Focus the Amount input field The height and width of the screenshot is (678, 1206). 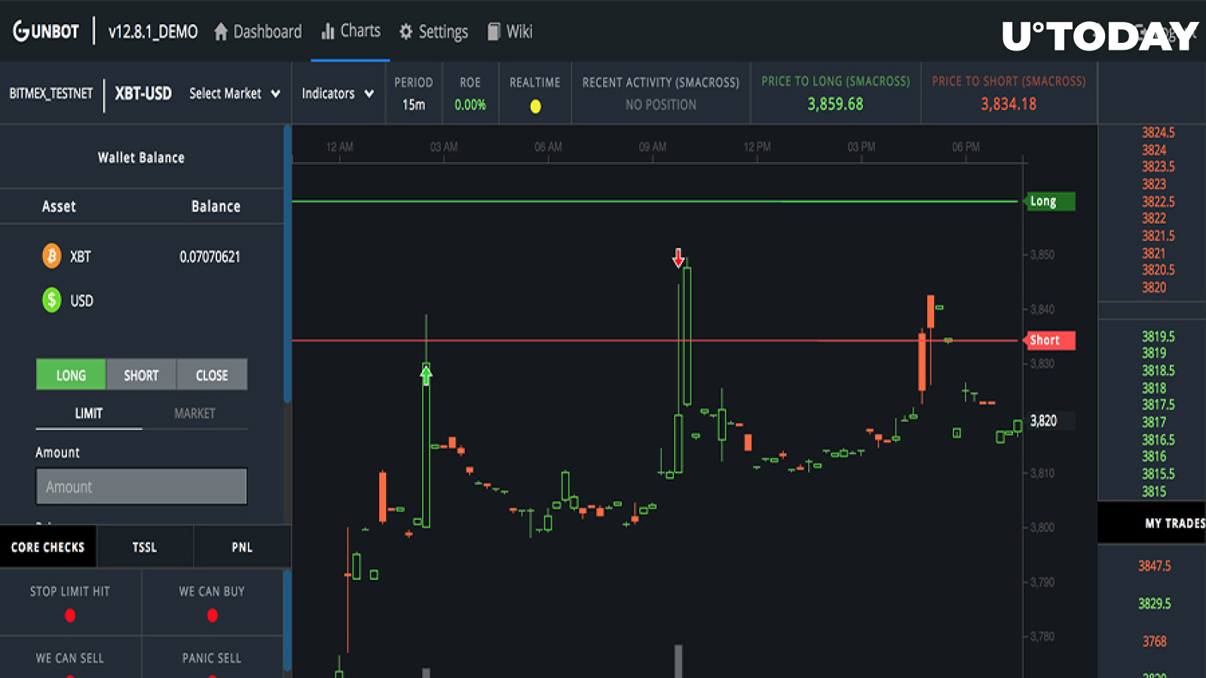[x=142, y=487]
